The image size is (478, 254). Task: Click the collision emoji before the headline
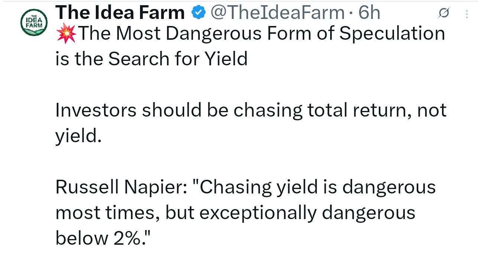tap(66, 34)
